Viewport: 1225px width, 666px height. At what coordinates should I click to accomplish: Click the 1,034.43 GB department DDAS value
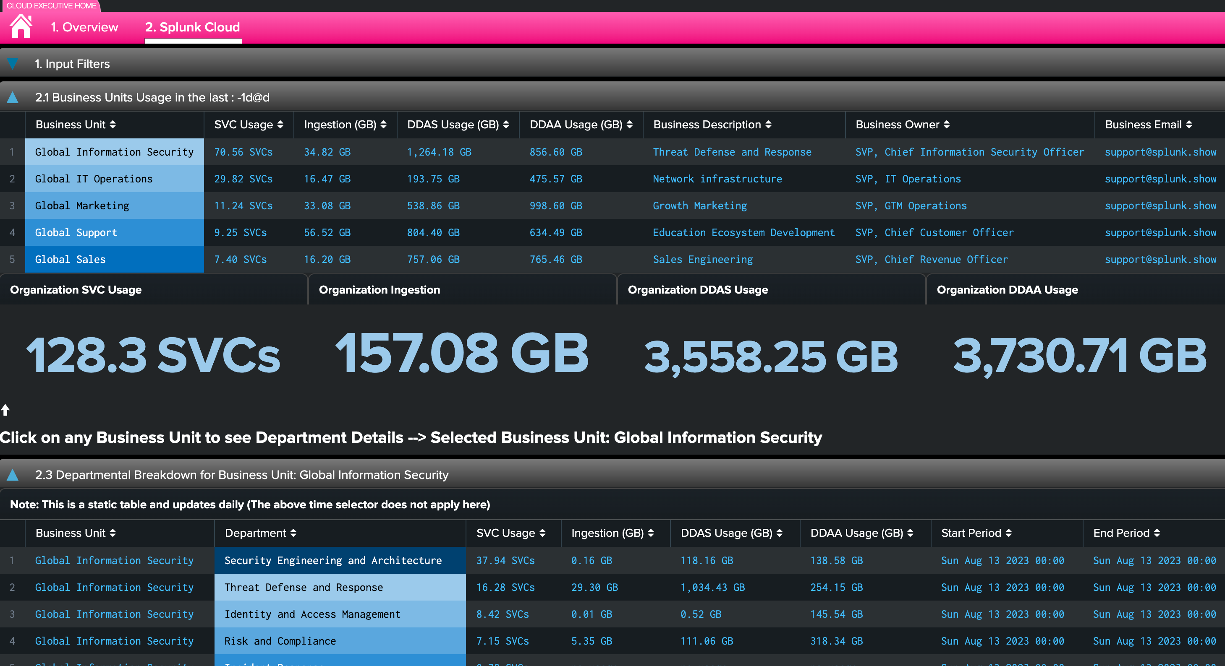click(x=712, y=587)
